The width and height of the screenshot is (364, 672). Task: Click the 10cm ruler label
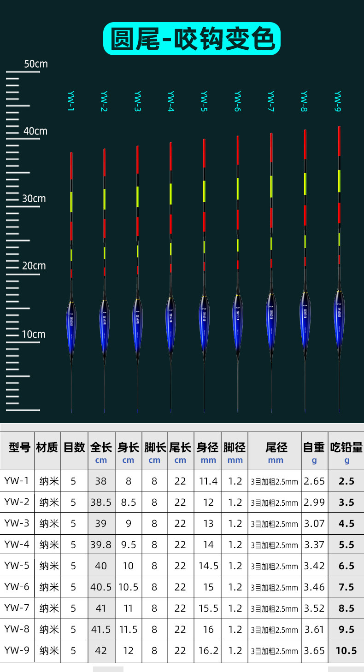34,334
